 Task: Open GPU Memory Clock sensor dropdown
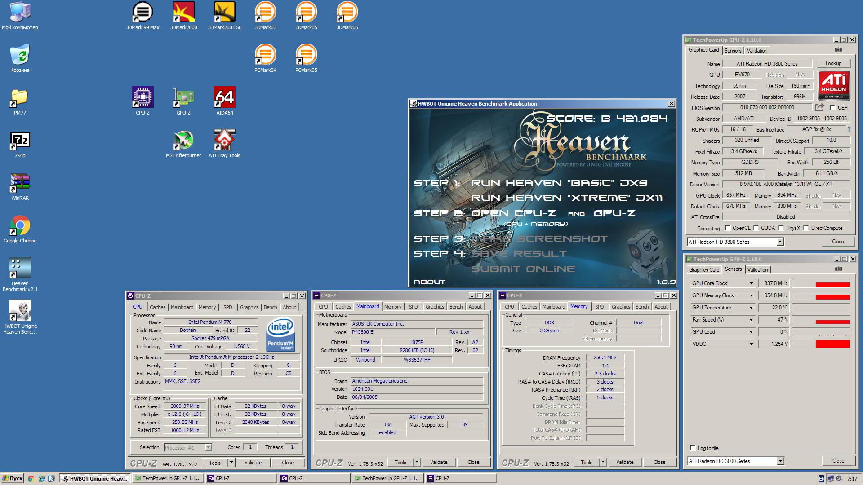pos(751,295)
